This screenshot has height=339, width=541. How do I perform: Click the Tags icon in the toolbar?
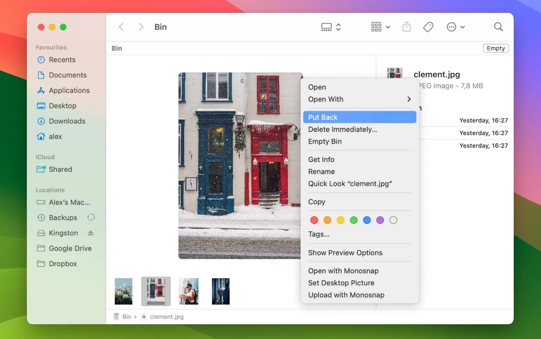(x=428, y=27)
